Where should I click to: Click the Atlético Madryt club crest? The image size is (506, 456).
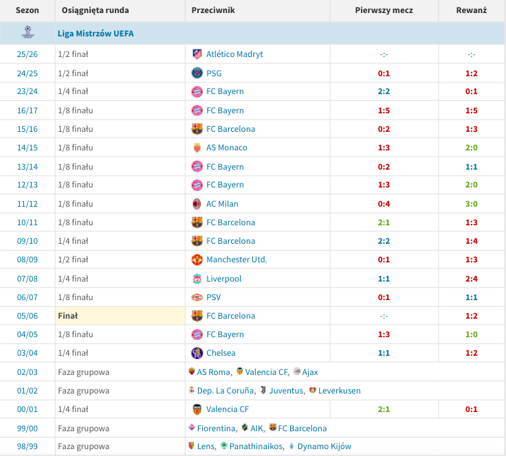(x=197, y=54)
